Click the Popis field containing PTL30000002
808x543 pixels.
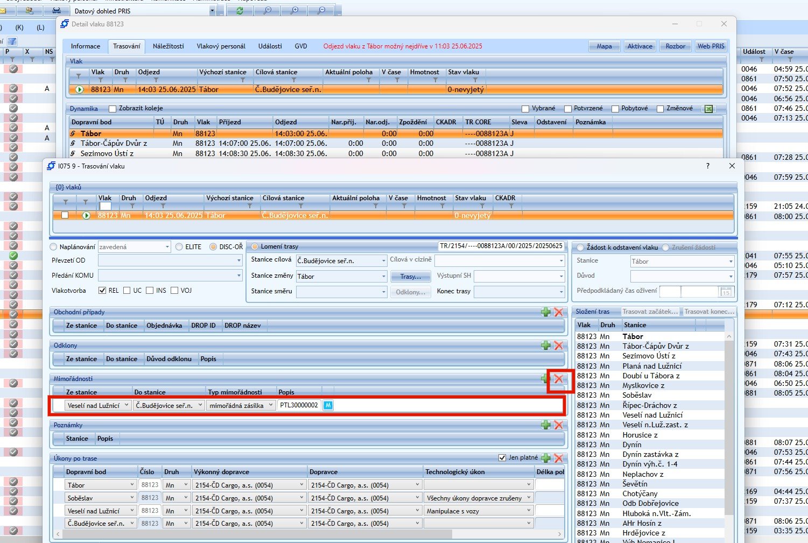[x=299, y=405]
